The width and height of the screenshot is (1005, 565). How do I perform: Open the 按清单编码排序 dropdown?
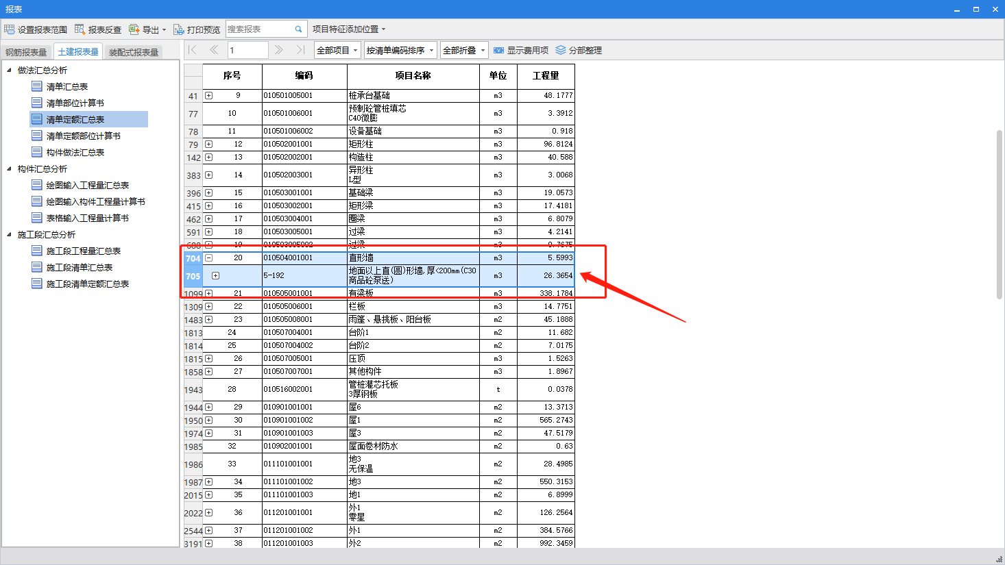(400, 50)
